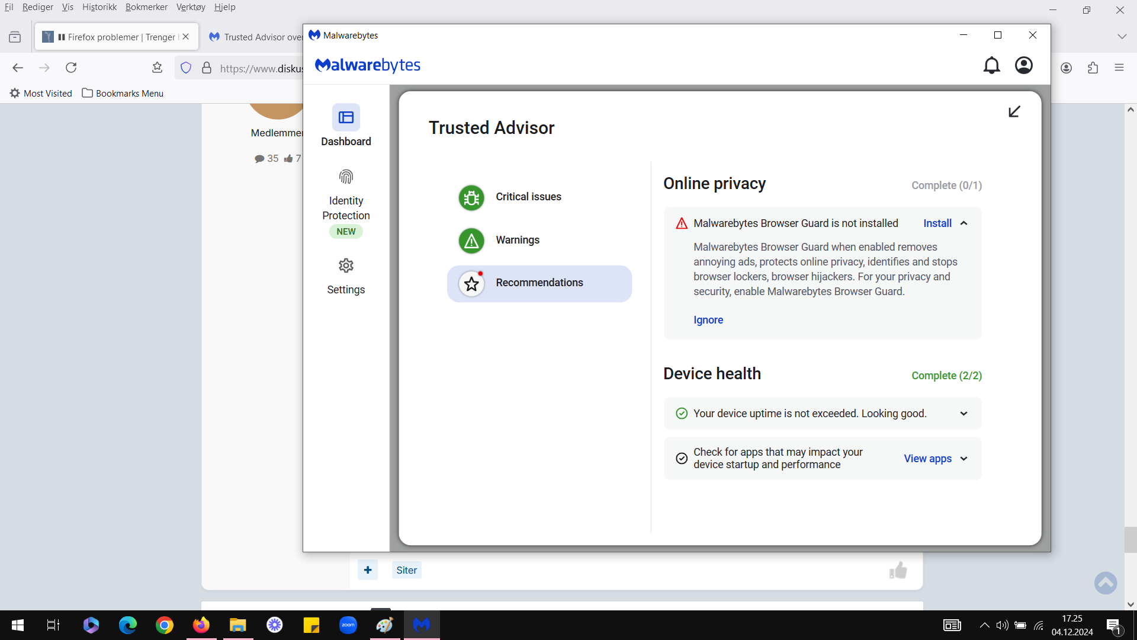The height and width of the screenshot is (640, 1137).
Task: Open Google Chrome from the taskbar
Action: pyautogui.click(x=165, y=625)
